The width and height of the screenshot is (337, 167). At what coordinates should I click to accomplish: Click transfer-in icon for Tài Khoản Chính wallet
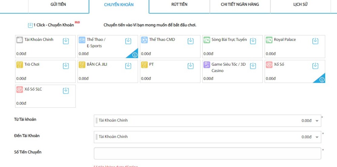tap(66, 41)
